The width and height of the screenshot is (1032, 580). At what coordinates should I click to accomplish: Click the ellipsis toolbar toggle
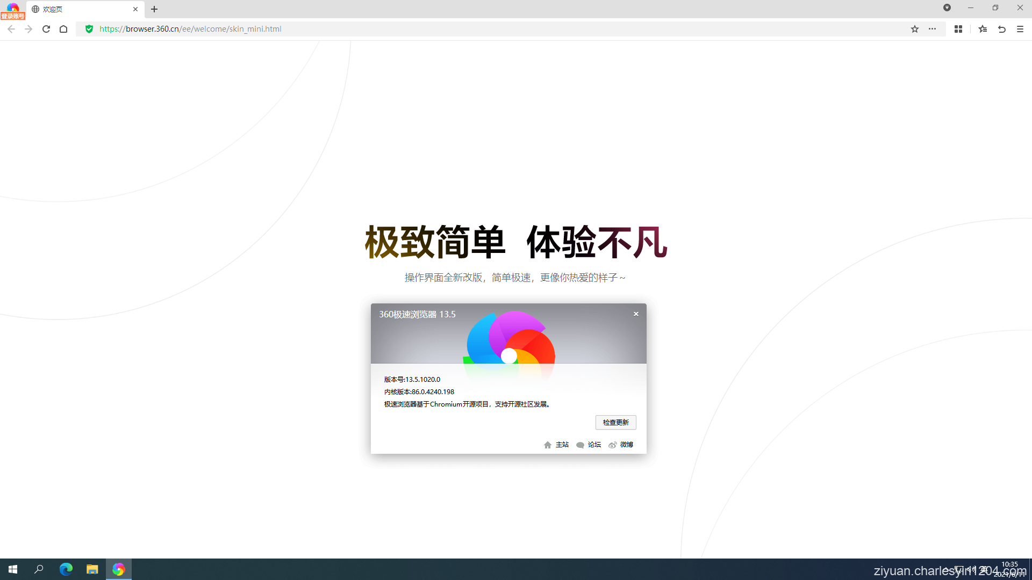(x=933, y=29)
